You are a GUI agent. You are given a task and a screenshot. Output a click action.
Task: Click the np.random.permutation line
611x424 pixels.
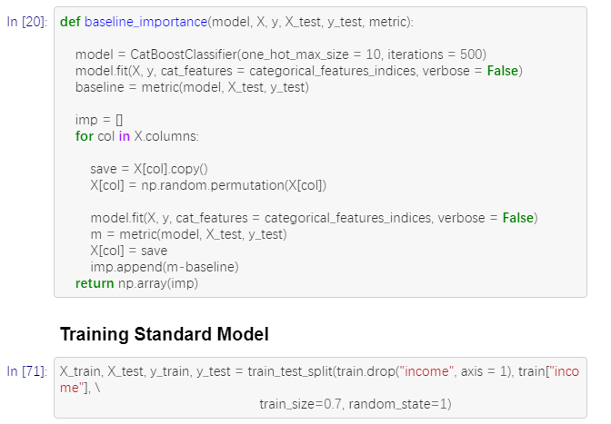pyautogui.click(x=208, y=185)
